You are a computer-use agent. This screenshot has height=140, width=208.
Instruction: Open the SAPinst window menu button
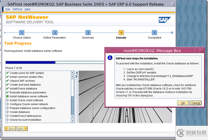tap(5, 4)
